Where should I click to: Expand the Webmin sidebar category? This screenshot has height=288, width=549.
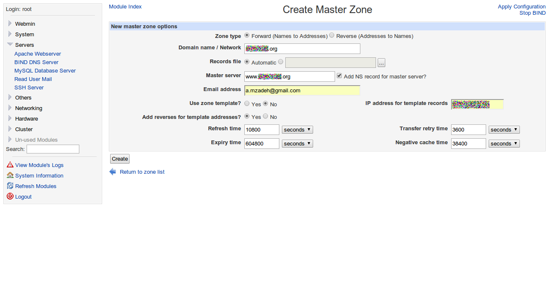pos(10,24)
